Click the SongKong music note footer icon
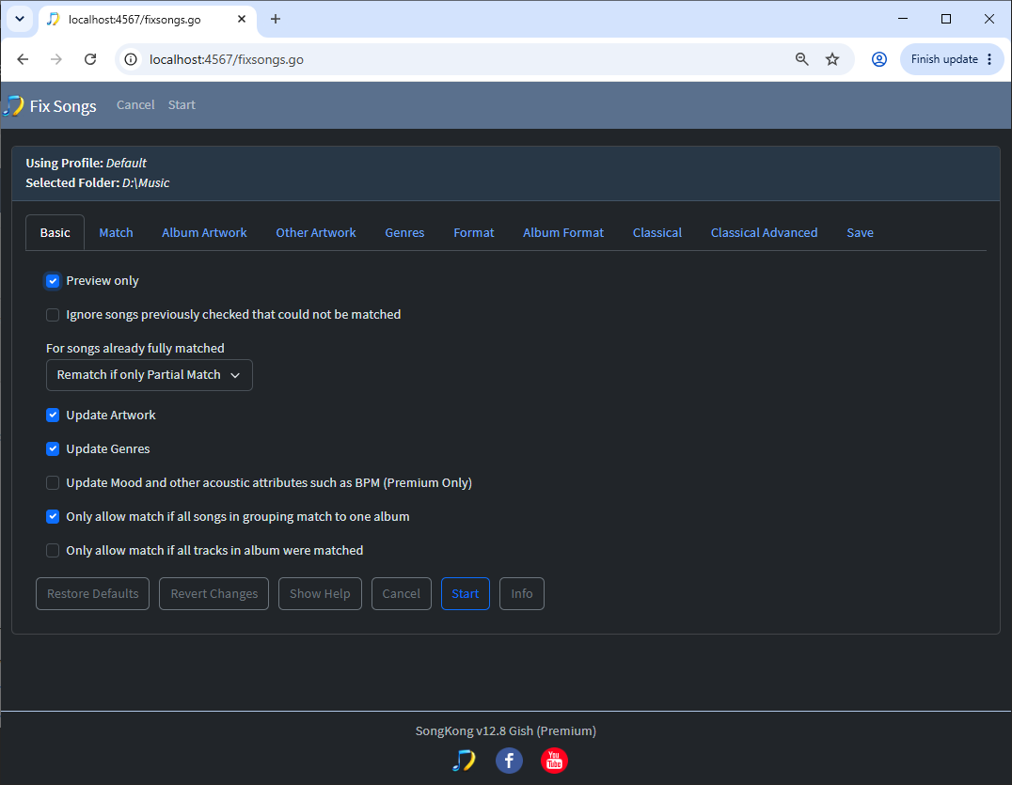Image resolution: width=1012 pixels, height=785 pixels. (x=464, y=761)
